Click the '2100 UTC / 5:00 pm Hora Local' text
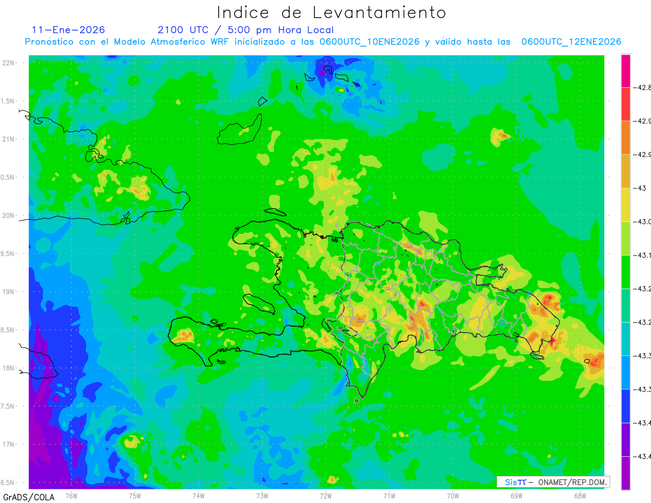Screen dimensions: 651x503 245,30
